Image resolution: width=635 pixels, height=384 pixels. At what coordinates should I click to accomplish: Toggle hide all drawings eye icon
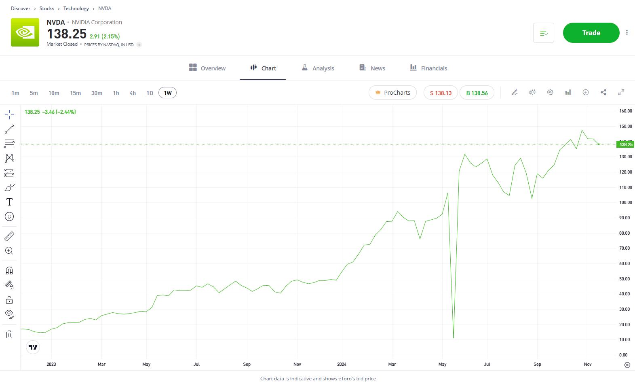click(9, 314)
